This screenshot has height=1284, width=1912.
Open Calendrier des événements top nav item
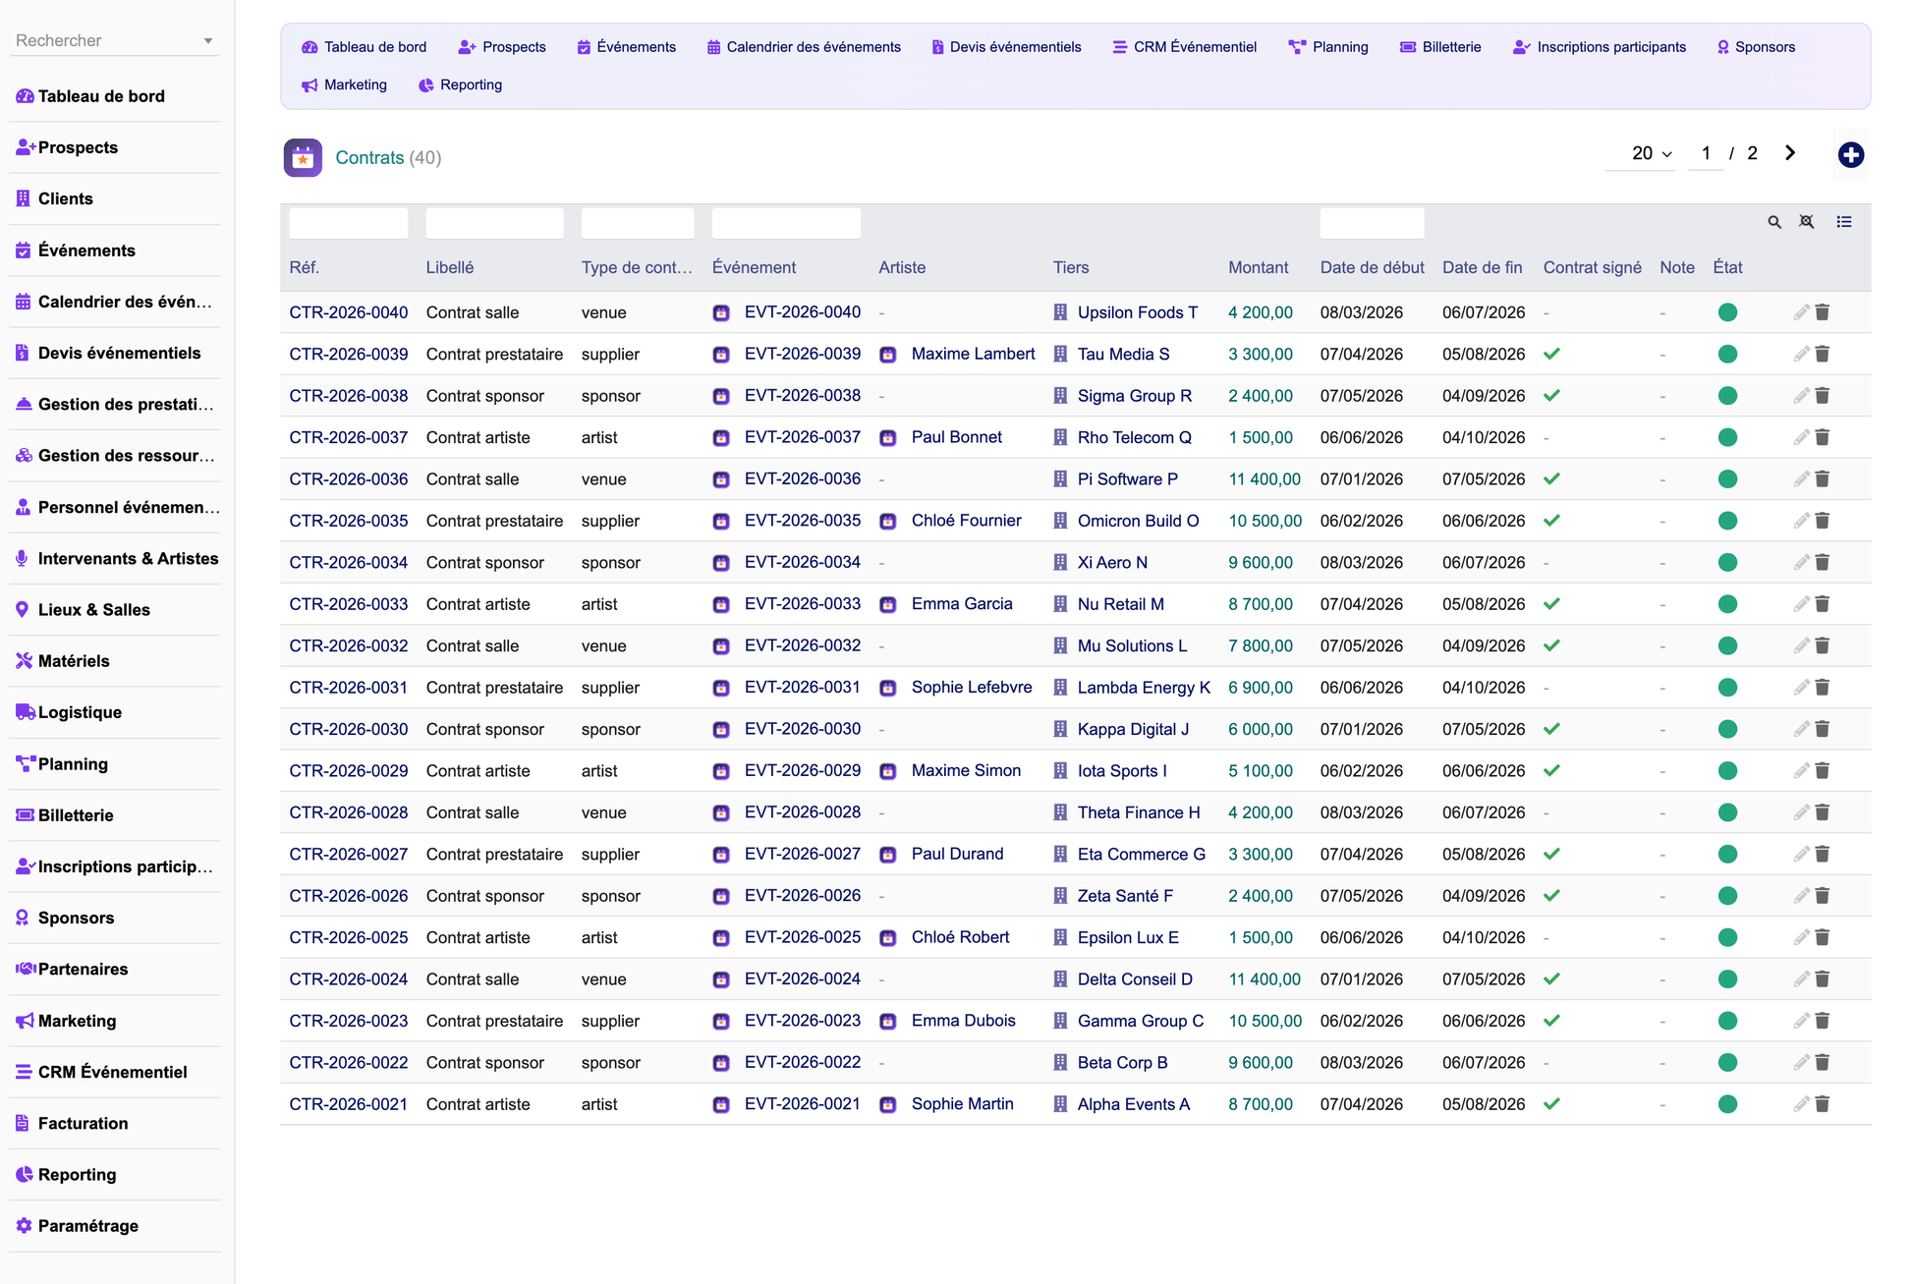click(804, 47)
